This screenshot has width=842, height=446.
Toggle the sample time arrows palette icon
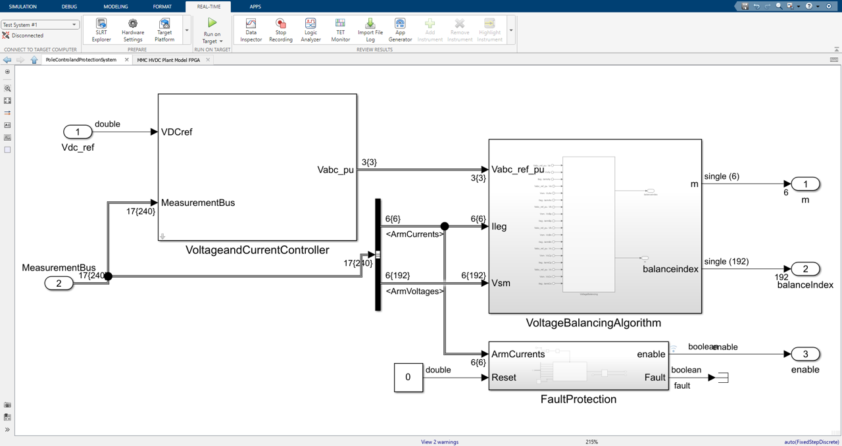(7, 113)
